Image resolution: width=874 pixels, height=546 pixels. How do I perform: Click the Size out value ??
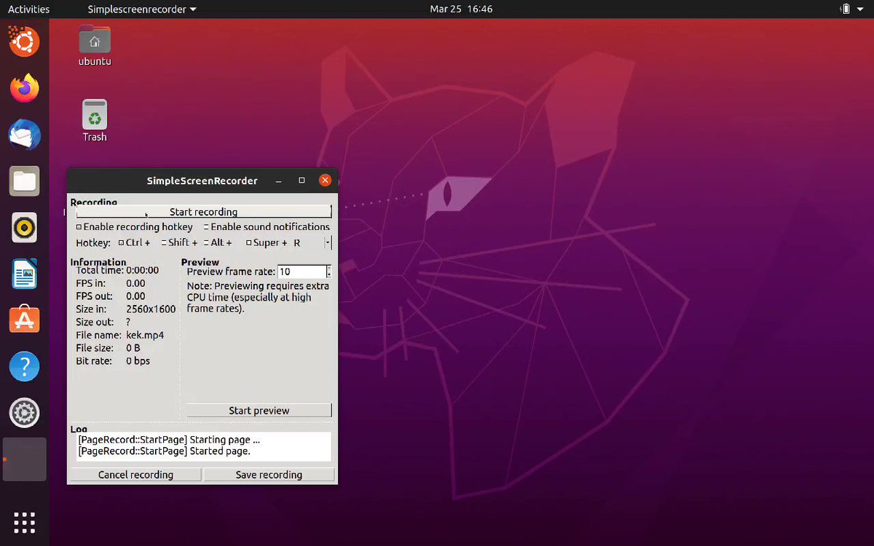point(128,322)
